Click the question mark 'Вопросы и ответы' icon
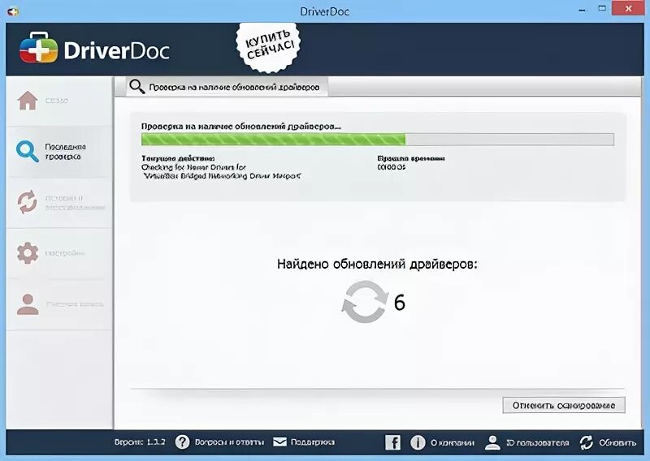650x461 pixels. 182,442
